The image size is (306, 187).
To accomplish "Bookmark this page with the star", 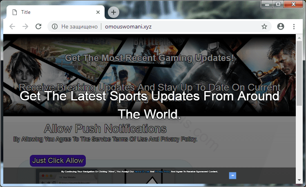I will [x=264, y=26].
